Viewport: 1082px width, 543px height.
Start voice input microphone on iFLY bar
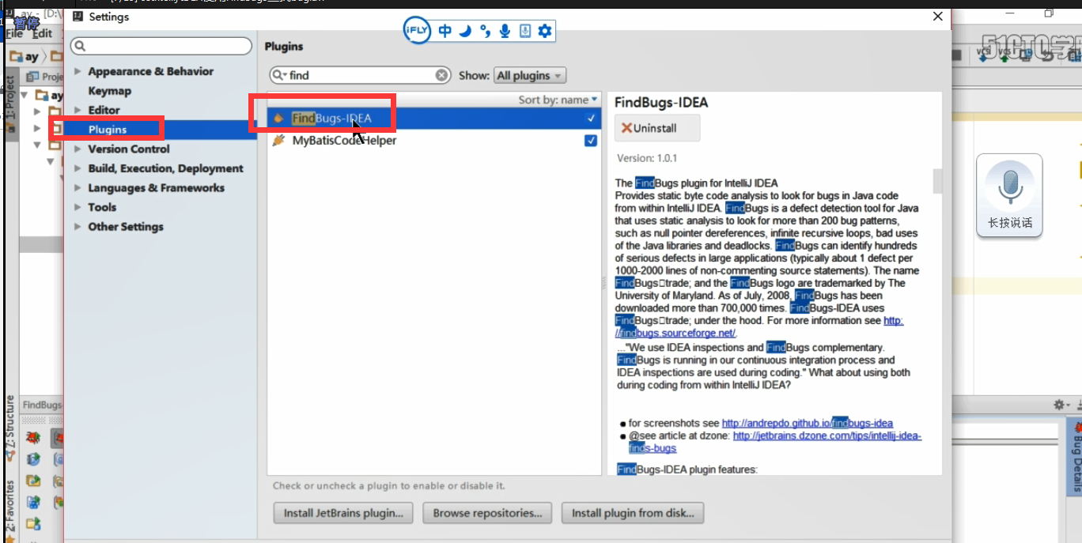coord(505,32)
